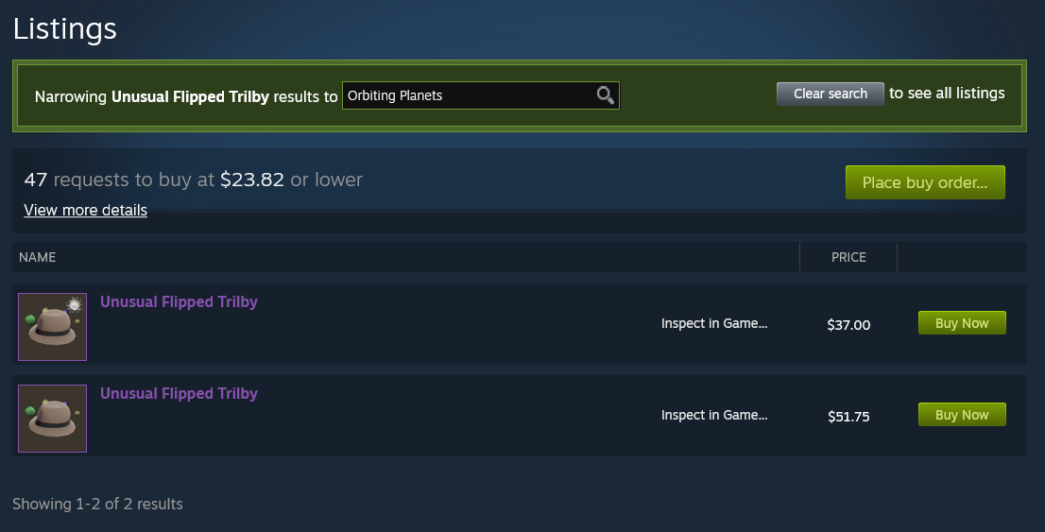Screen dimensions: 1045x532
Task: Open second Unusual Flipped Trilby listing name
Action: [x=179, y=393]
